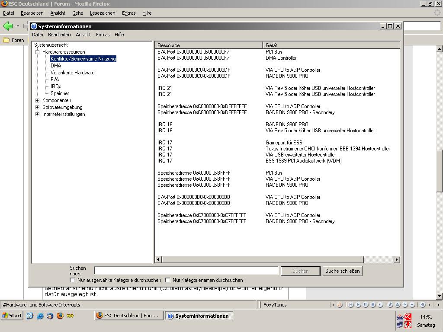Click Firefox page scrollbar down arrow

point(439,296)
